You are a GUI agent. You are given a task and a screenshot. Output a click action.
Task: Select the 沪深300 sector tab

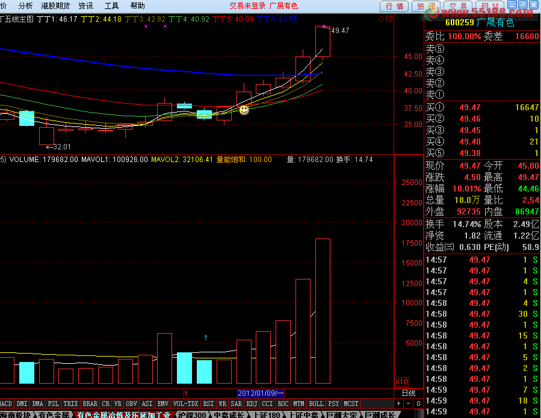coord(192,414)
